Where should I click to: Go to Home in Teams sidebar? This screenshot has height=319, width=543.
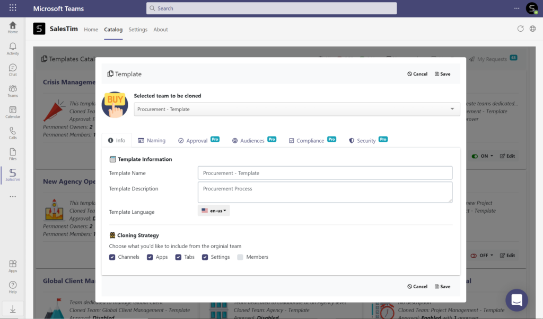tap(13, 28)
